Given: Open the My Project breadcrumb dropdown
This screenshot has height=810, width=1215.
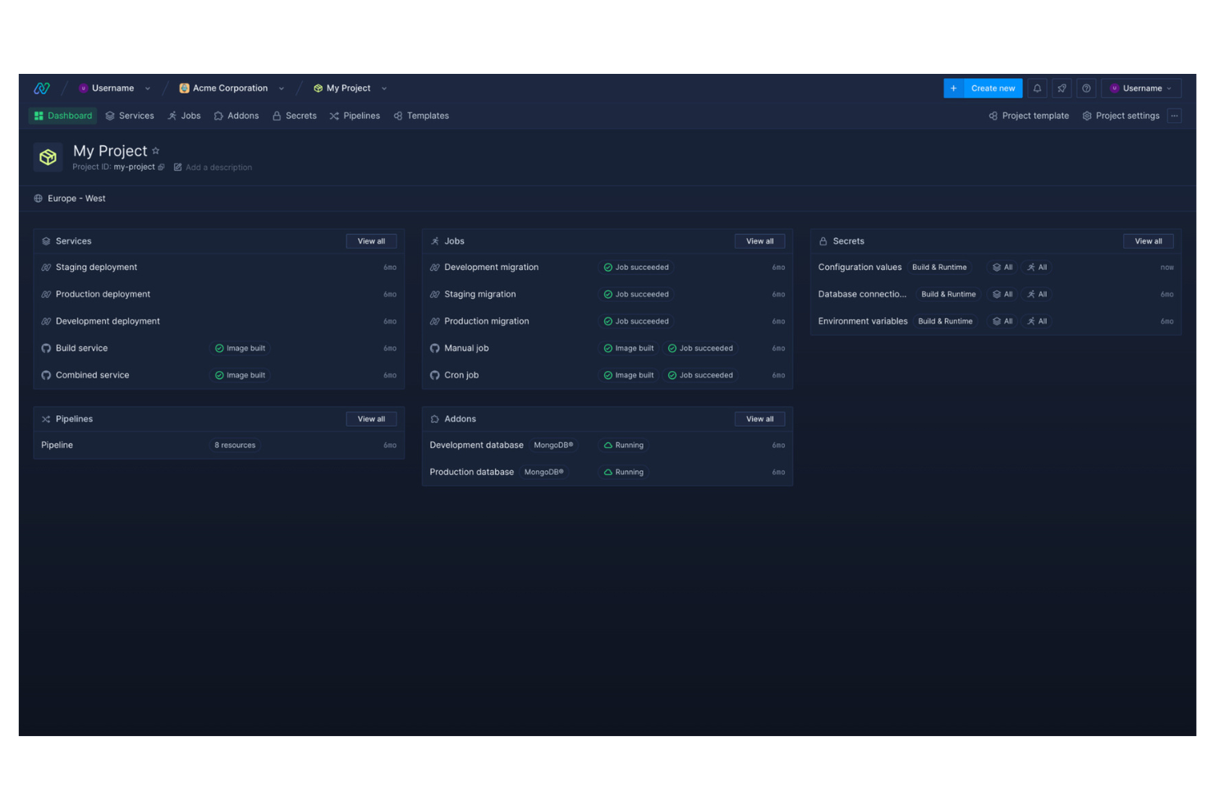Looking at the screenshot, I should coord(383,88).
